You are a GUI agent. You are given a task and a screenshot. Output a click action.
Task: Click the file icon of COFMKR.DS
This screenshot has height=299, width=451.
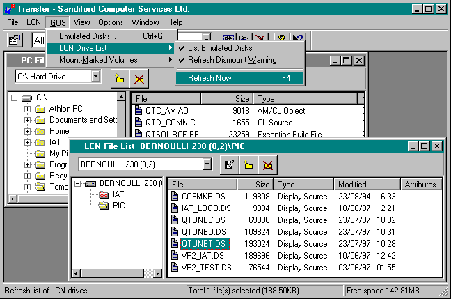point(175,196)
